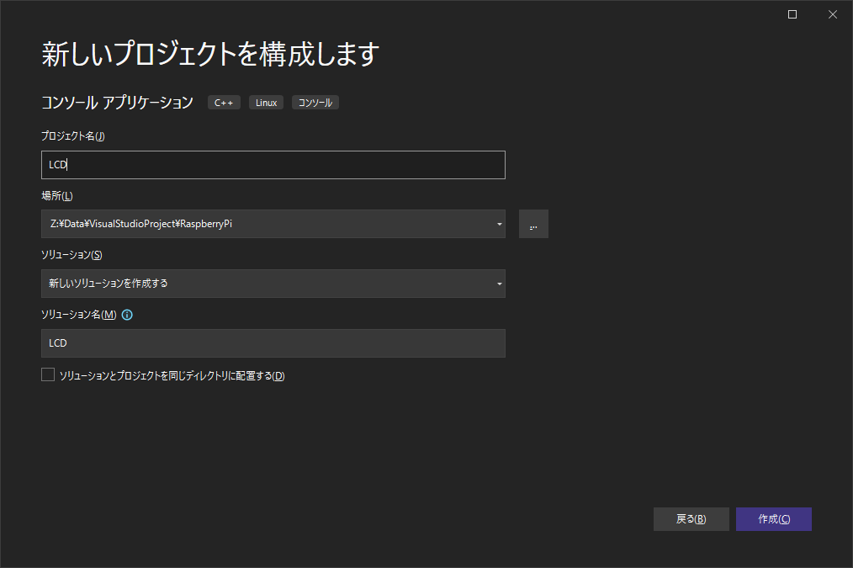The image size is (853, 568).
Task: Focus the プロジェクト名 input field containing LCD
Action: click(x=273, y=165)
